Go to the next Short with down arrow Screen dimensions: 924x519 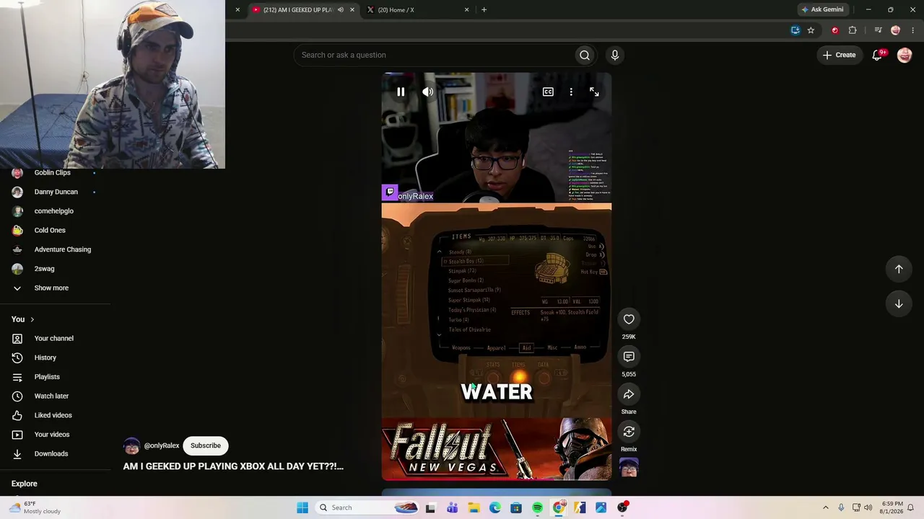click(x=899, y=304)
